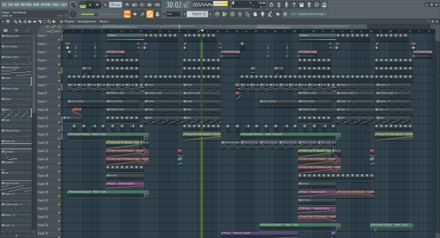Open the FILE menu
The height and width of the screenshot is (238, 440).
tap(4, 4)
